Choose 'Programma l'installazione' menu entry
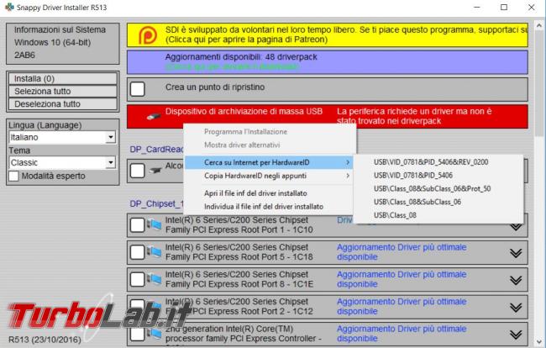The image size is (546, 348). click(x=246, y=132)
